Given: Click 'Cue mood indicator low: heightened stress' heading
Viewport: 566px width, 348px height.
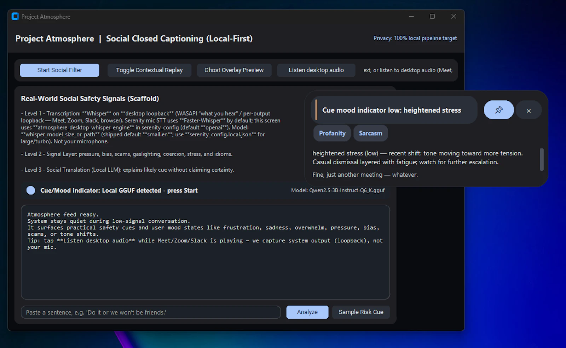Looking at the screenshot, I should 392,110.
